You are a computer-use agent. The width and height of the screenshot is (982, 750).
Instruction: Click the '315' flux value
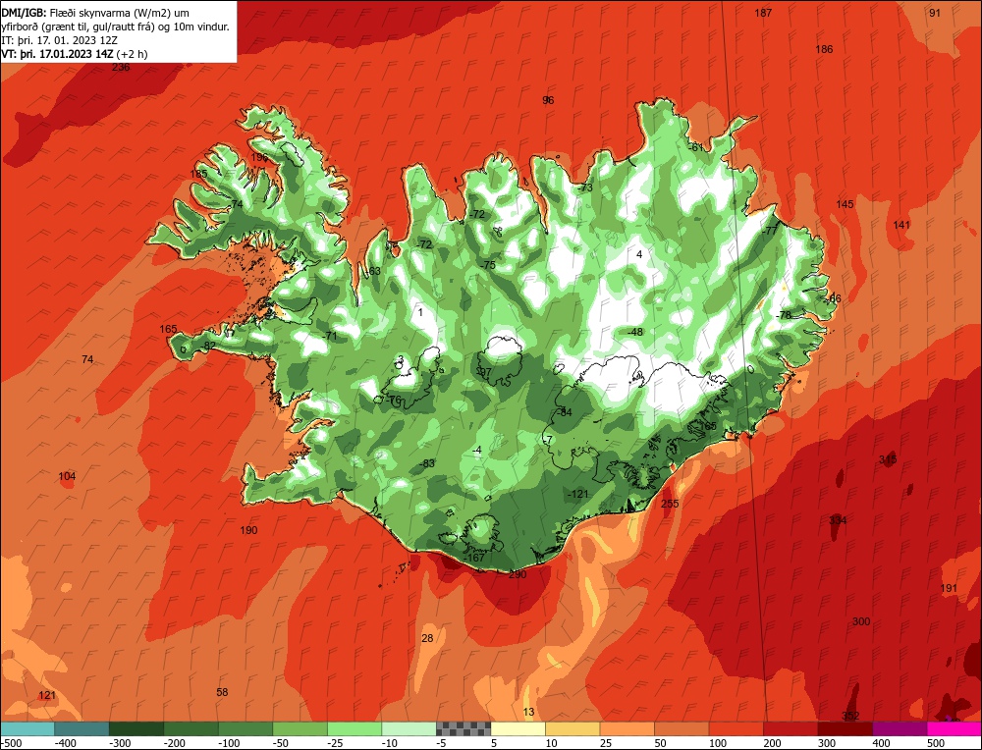[888, 459]
